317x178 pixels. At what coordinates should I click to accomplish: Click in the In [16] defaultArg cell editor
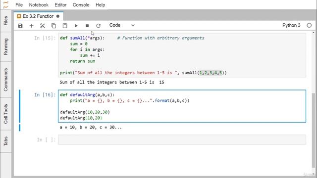182,106
